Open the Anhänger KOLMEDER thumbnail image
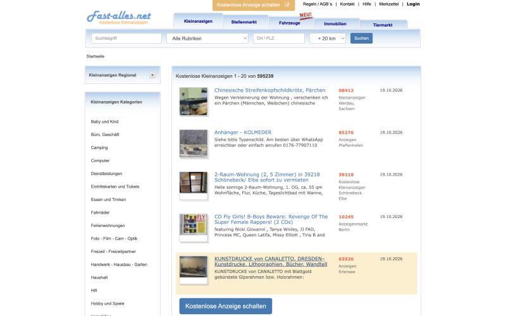 tap(194, 143)
